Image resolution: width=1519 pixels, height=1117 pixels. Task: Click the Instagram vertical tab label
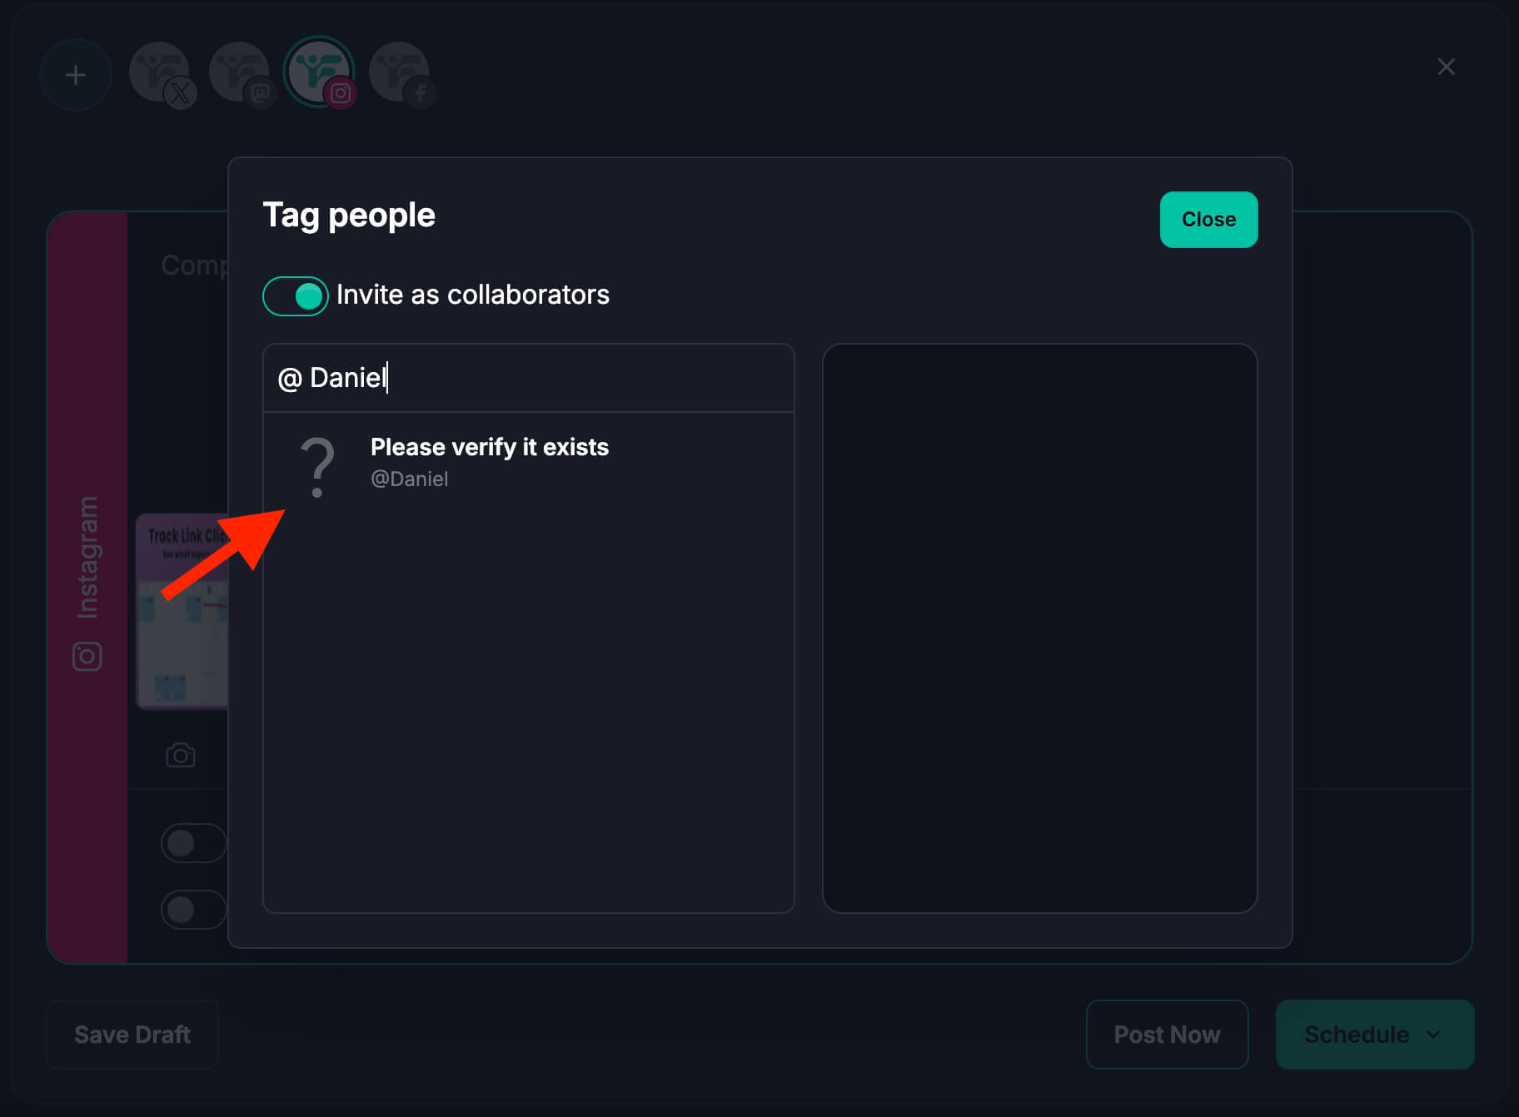tap(87, 558)
